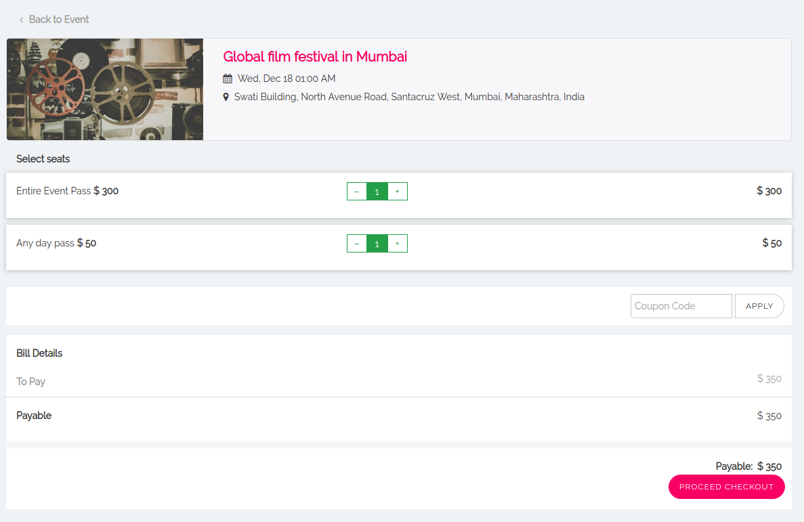Click the Wed, Dec 18 event date text
Image resolution: width=804 pixels, height=522 pixels.
(287, 79)
